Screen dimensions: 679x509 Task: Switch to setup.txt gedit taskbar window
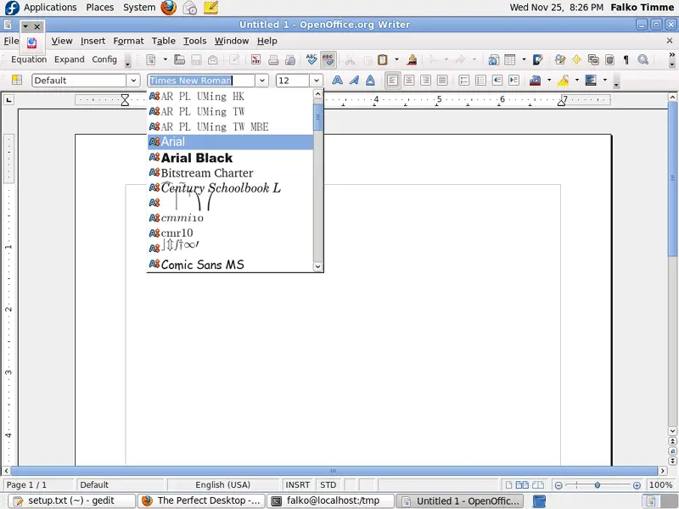[72, 501]
